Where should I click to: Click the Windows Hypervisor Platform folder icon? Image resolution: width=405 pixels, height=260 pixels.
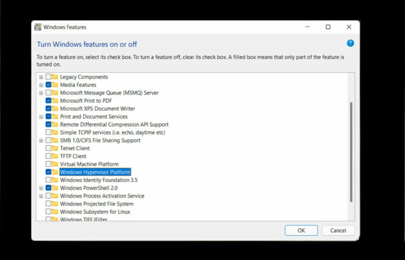[x=55, y=172]
